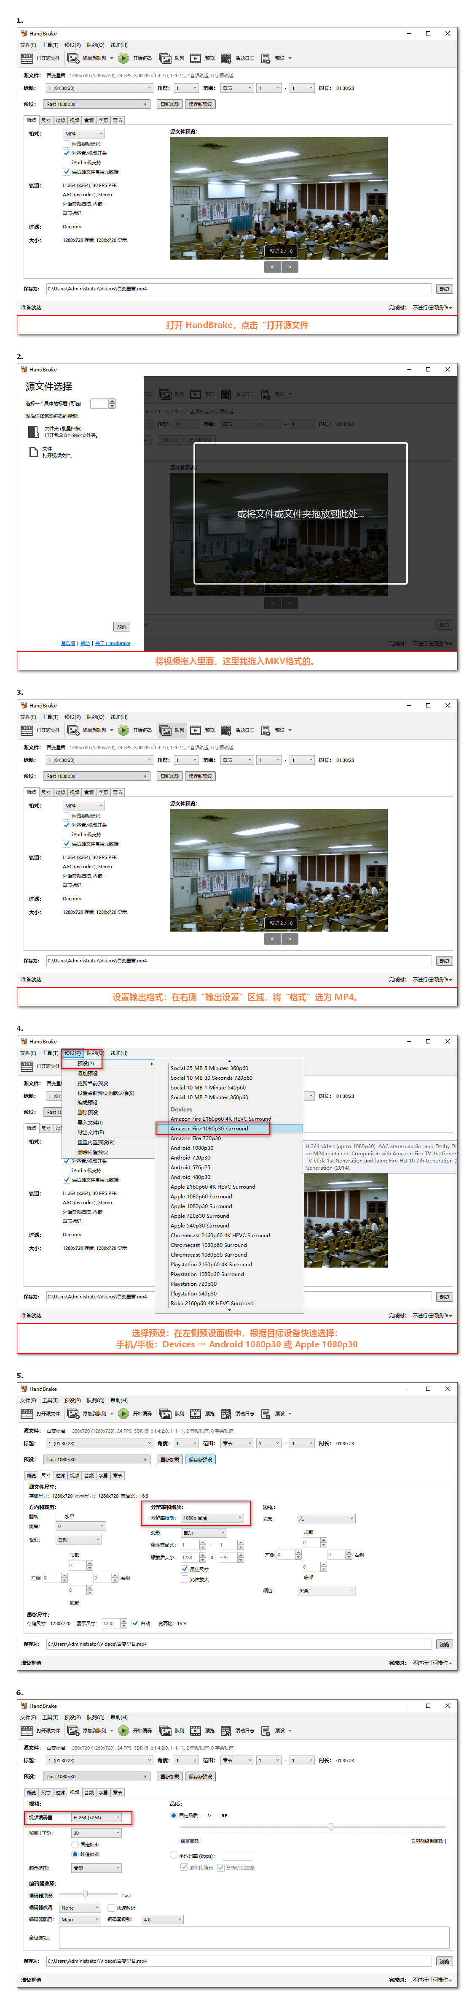Image resolution: width=475 pixels, height=2005 pixels.
Task: Open 帧率 (FPS) dropdown showing 30
Action: pyautogui.click(x=97, y=1833)
